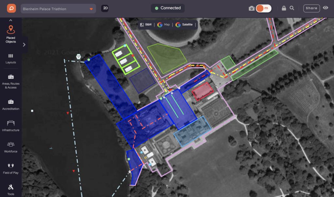
Task: Switch map to Satellite view
Action: coord(185,24)
